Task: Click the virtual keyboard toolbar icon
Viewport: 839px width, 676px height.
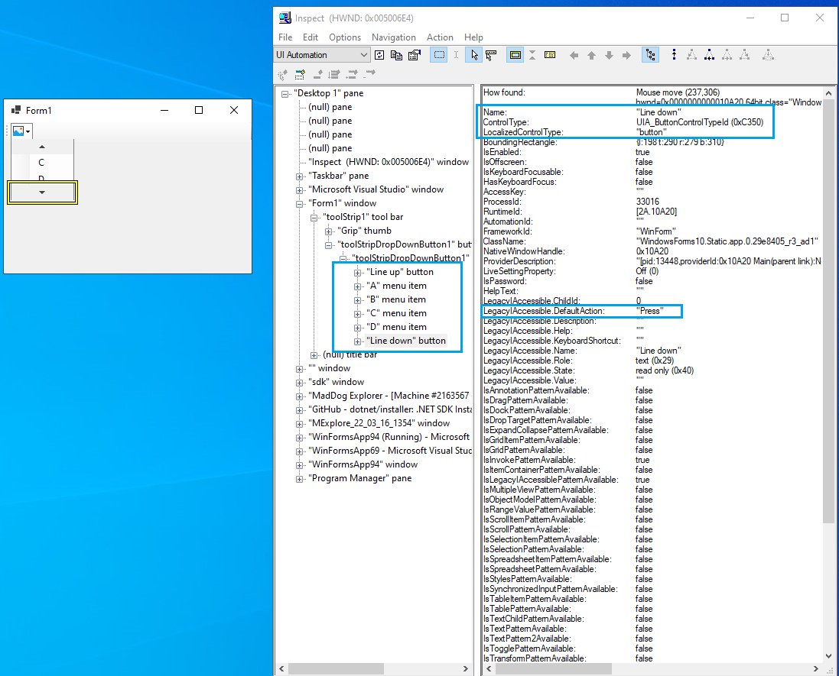Action: pos(551,54)
